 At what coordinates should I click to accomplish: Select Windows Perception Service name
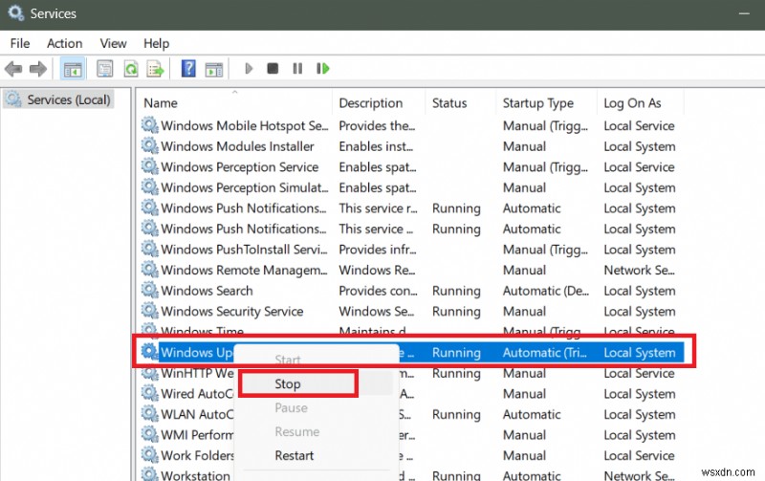(240, 166)
